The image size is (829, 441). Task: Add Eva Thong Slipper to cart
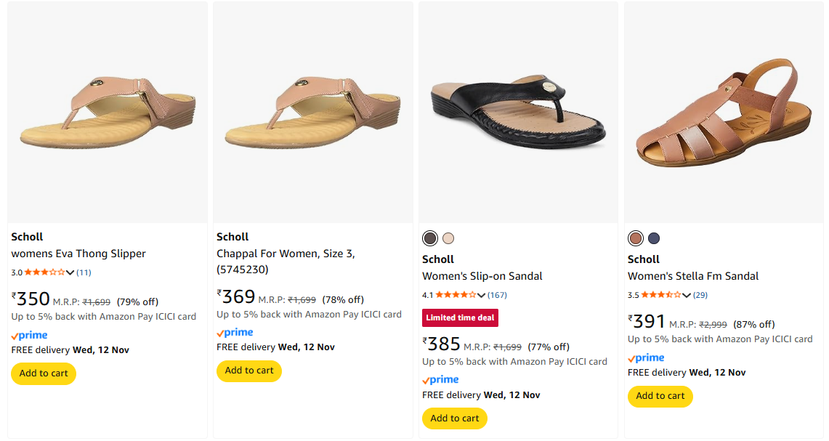(x=44, y=373)
